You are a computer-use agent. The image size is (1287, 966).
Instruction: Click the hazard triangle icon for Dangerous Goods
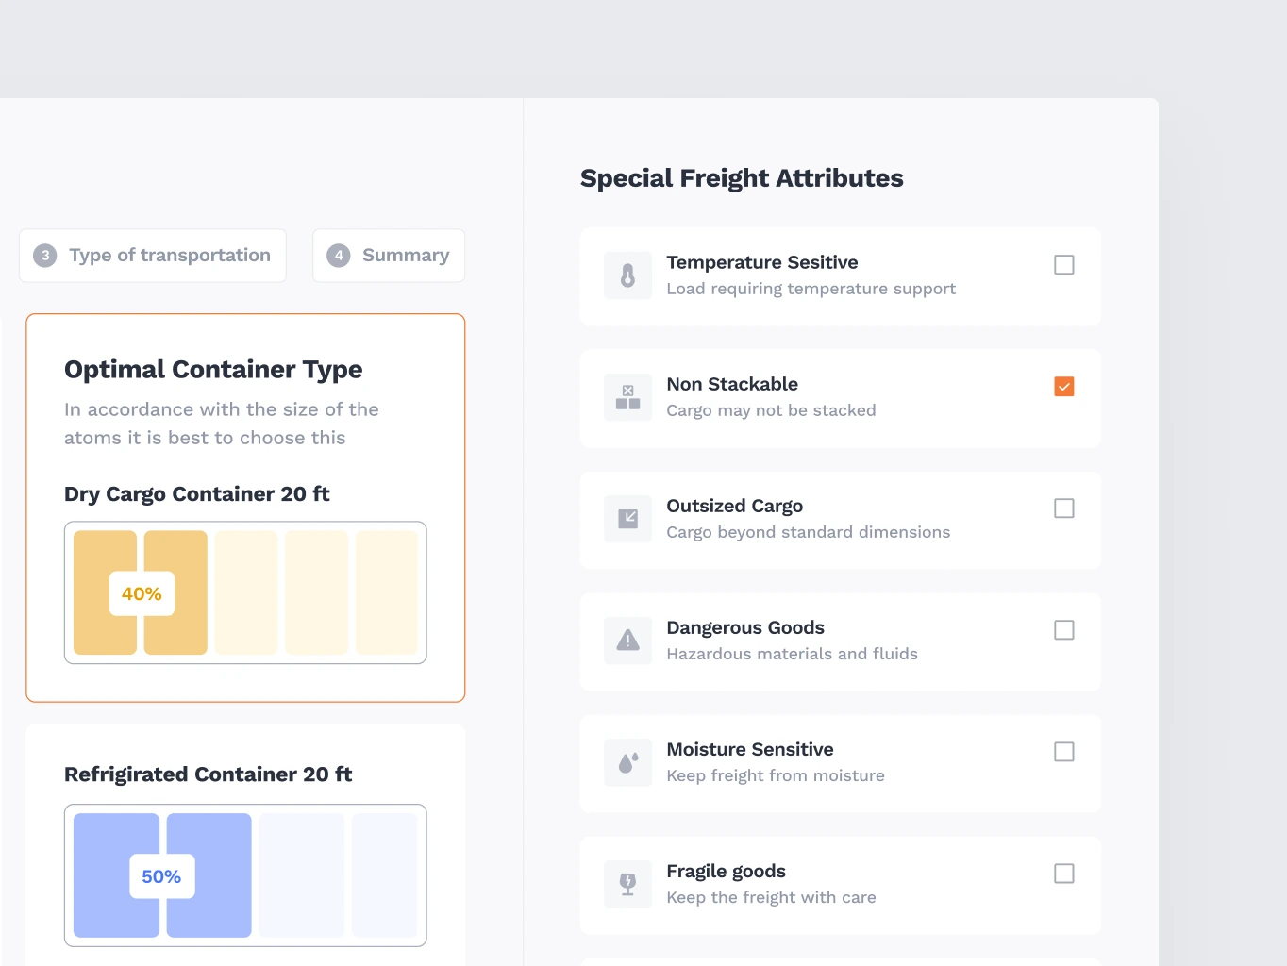click(x=627, y=640)
